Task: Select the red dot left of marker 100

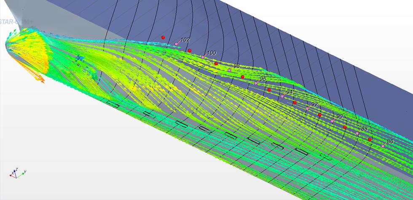Action: [190, 51]
